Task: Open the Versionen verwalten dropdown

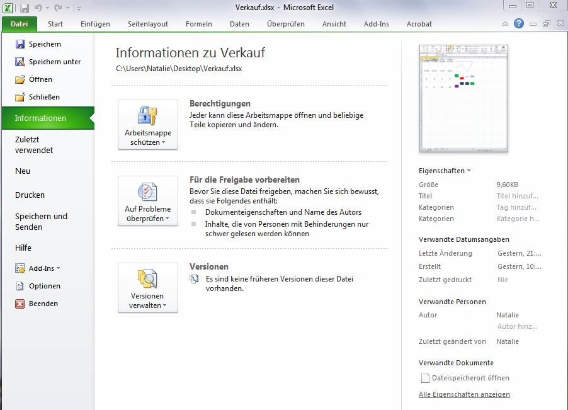Action: tap(148, 288)
